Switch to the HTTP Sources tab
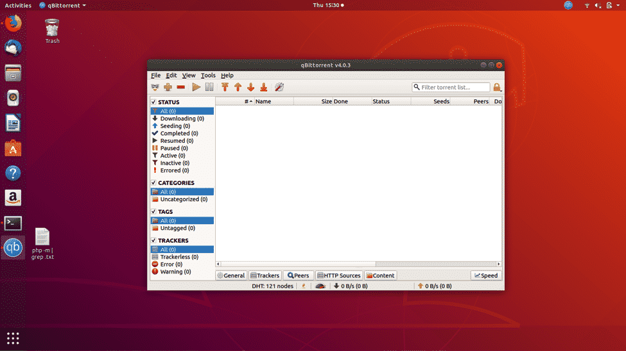 339,275
